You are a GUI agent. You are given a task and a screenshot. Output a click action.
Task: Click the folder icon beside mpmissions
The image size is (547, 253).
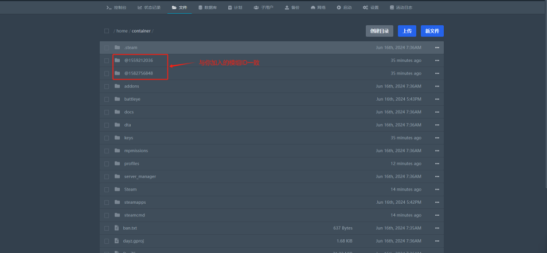pyautogui.click(x=117, y=151)
